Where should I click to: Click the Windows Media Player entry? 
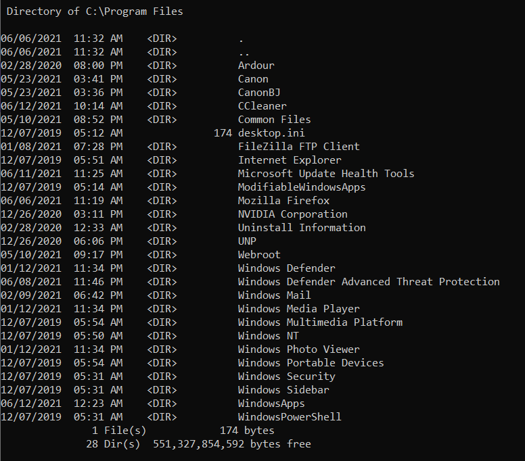point(298,309)
